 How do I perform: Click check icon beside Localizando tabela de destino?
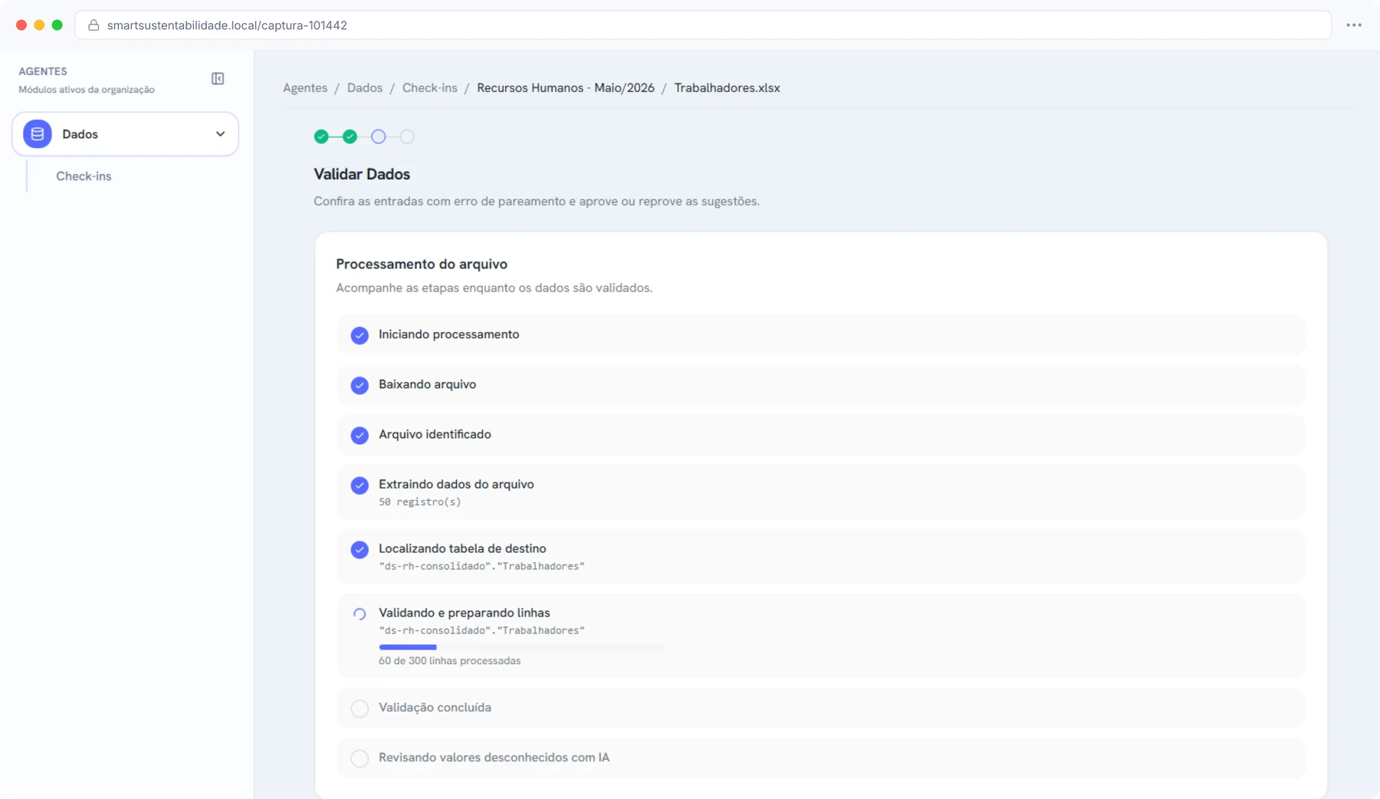coord(360,550)
